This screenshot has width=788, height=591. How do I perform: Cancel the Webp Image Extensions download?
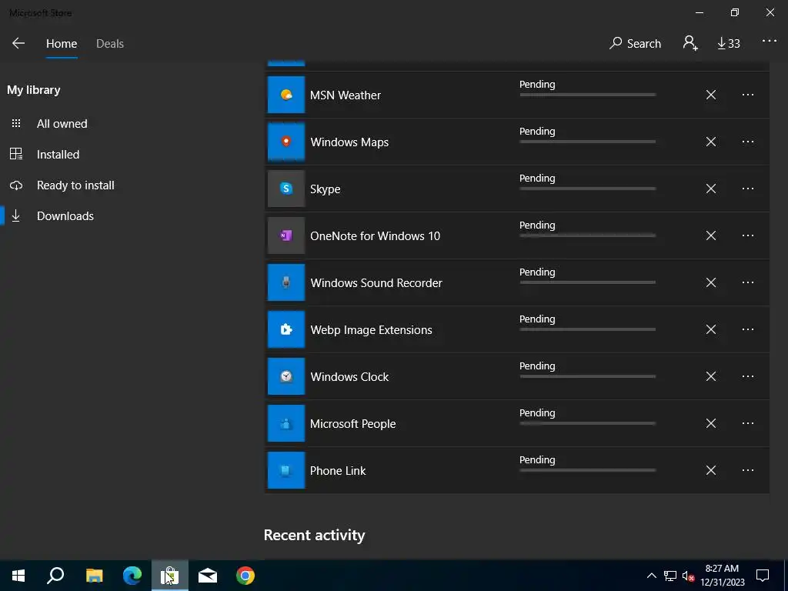point(710,329)
